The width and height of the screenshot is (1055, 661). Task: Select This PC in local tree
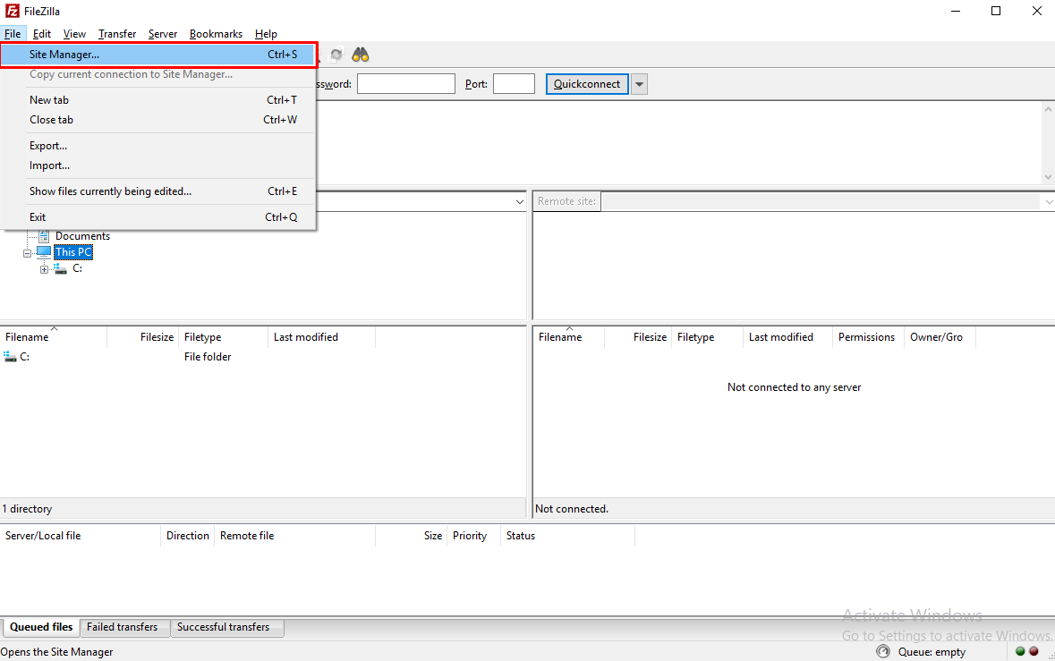(x=73, y=252)
